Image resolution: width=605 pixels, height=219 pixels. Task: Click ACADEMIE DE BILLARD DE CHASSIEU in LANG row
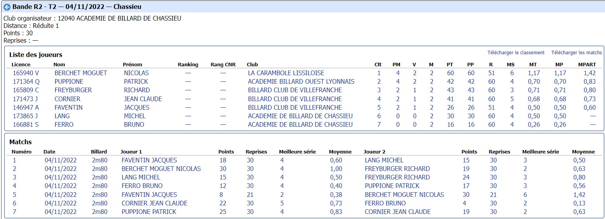pyautogui.click(x=300, y=116)
